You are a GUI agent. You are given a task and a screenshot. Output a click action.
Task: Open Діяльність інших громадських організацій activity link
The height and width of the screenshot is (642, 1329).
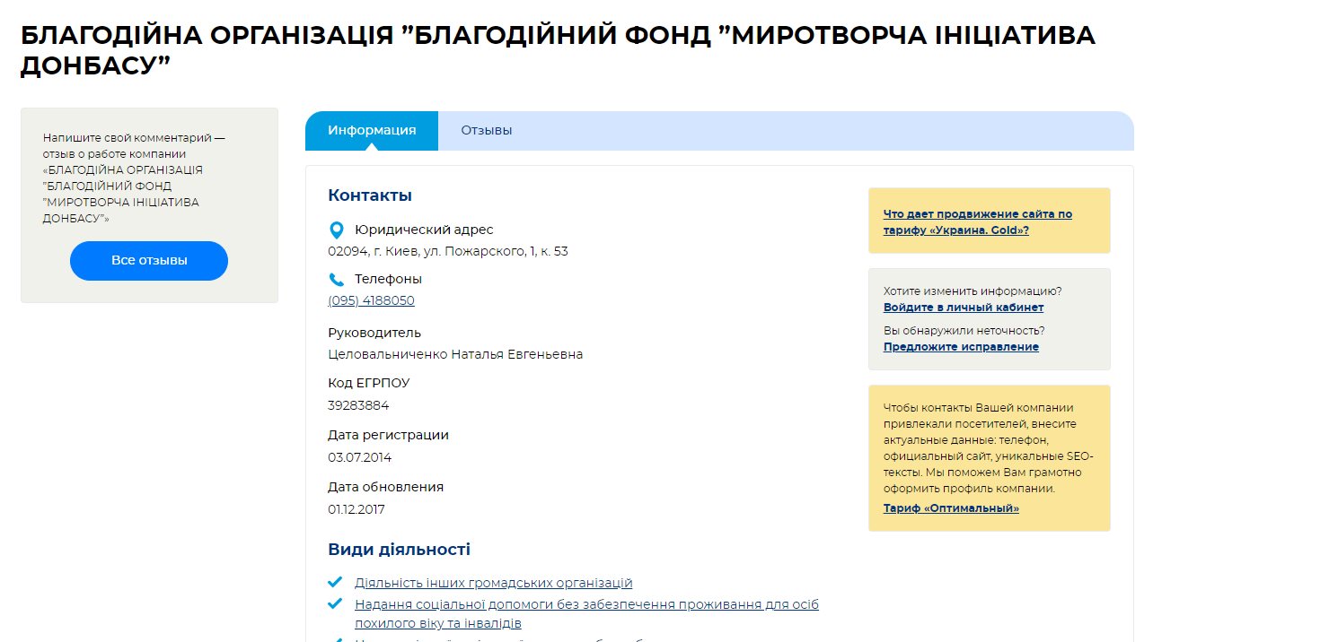[494, 583]
